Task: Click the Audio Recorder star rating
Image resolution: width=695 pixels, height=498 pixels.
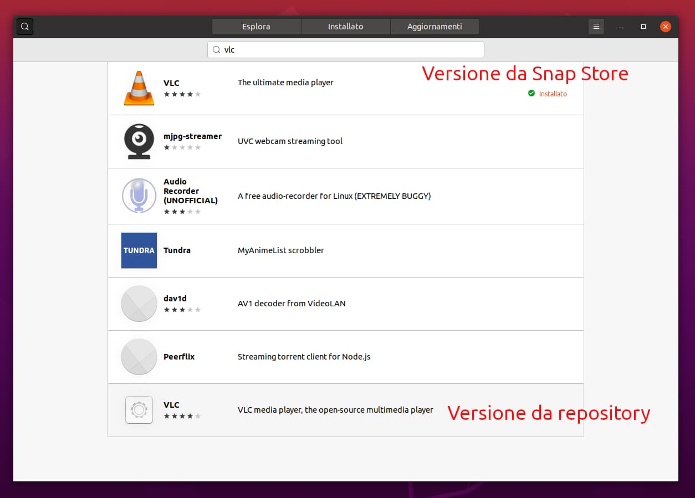Action: pos(182,211)
